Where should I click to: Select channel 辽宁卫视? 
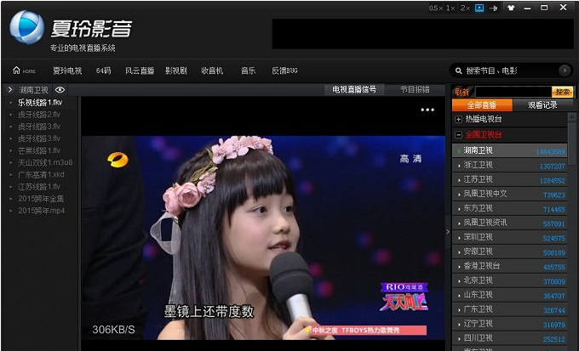pyautogui.click(x=509, y=324)
